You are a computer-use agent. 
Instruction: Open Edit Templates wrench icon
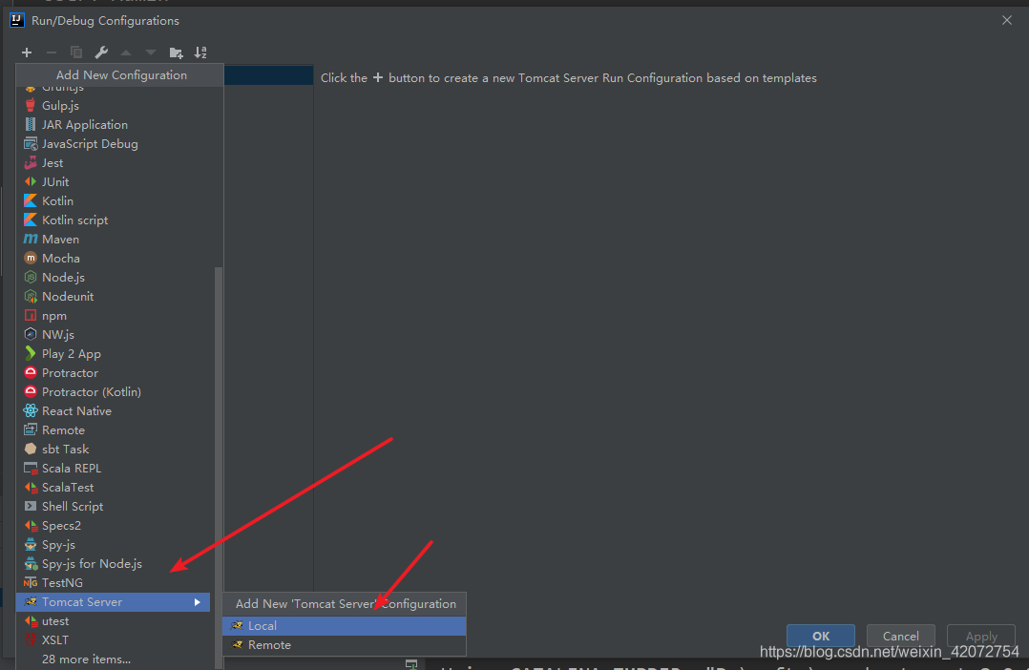[x=101, y=52]
